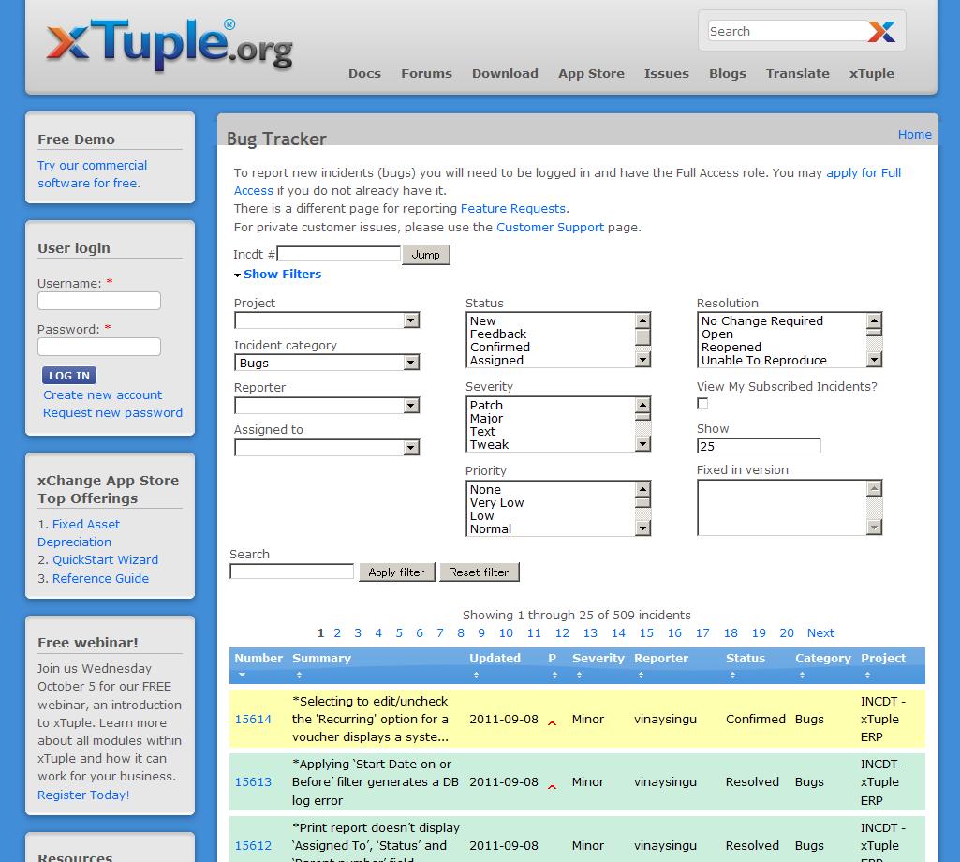Open the Reporter dropdown
Screen dimensions: 960x862
click(327, 405)
